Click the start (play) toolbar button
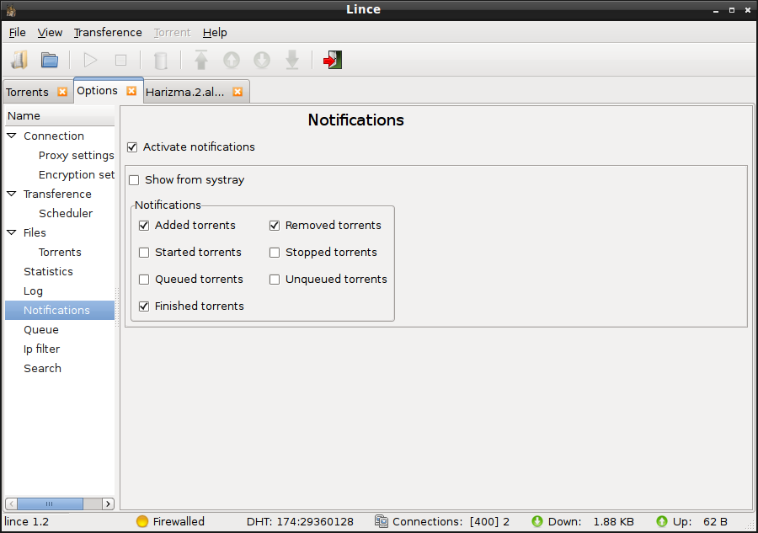The image size is (758, 533). pos(90,60)
